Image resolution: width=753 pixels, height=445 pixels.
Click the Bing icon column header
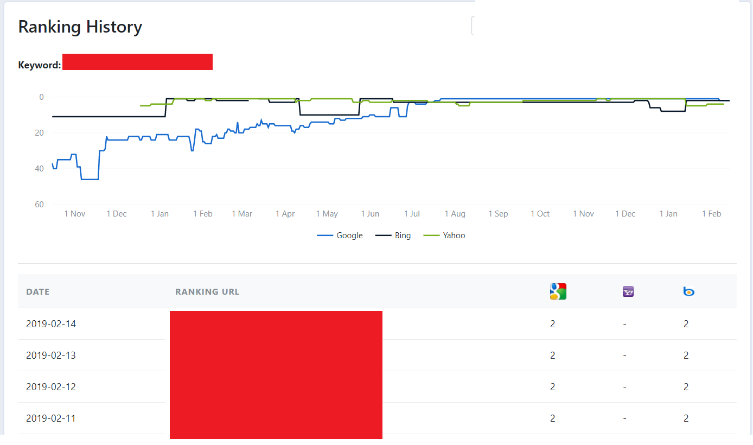click(x=689, y=292)
